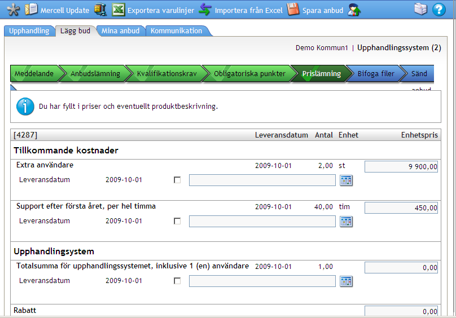
Task: Edit Totalsumma unit price field
Action: coord(401,268)
